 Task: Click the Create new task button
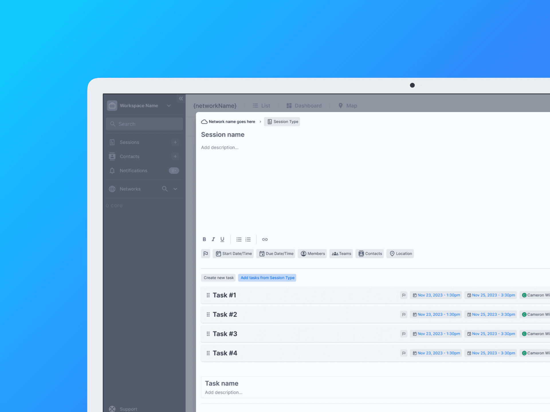point(219,278)
